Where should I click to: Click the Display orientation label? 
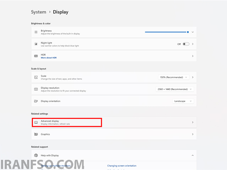click(50, 101)
